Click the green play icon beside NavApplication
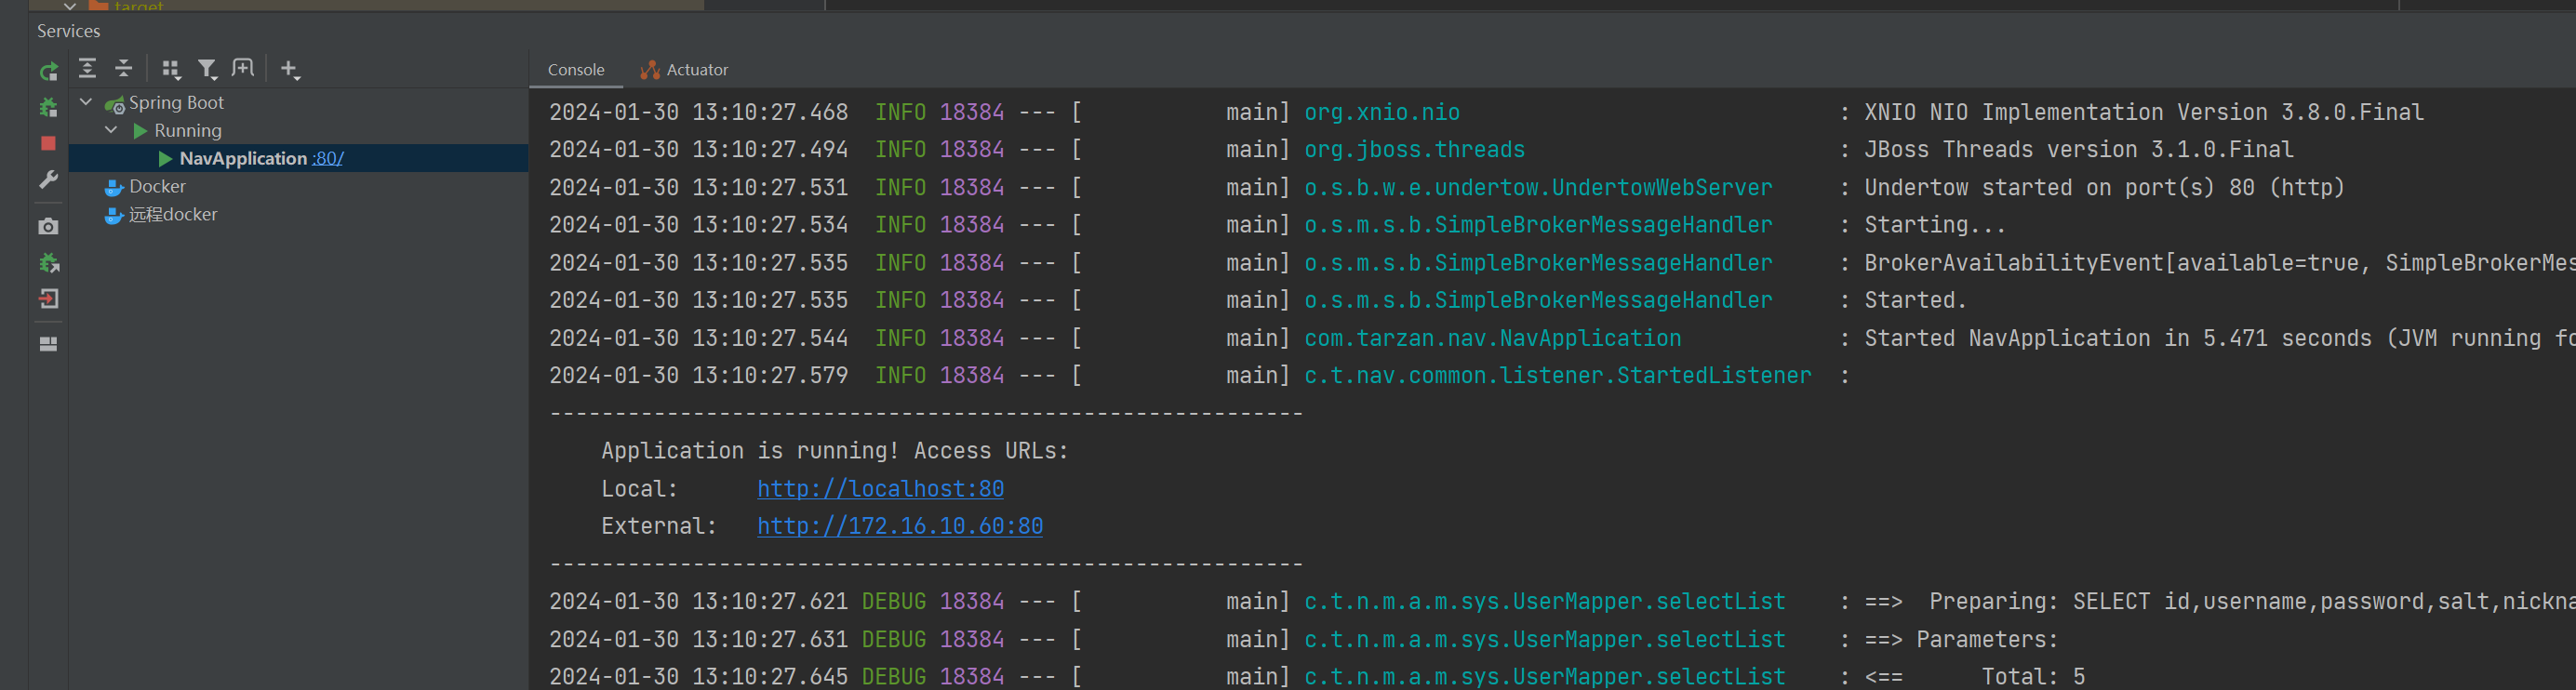2576x690 pixels. pyautogui.click(x=165, y=159)
